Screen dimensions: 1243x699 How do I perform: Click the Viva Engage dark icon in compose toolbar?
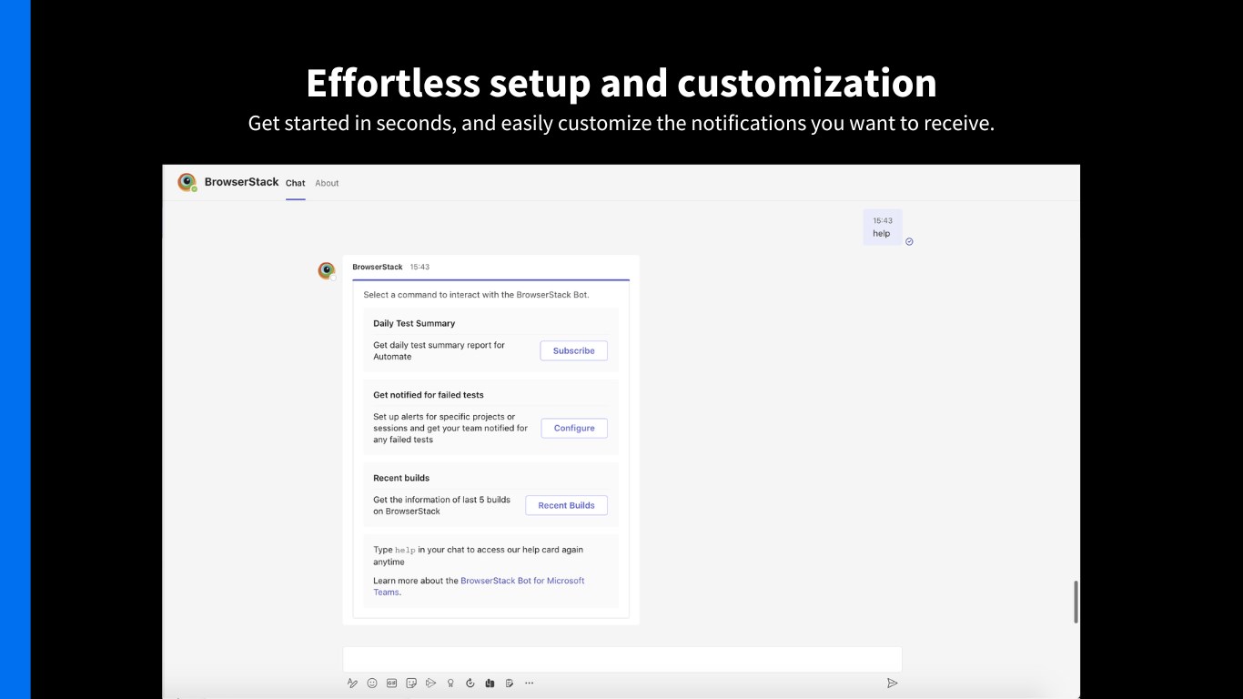490,683
